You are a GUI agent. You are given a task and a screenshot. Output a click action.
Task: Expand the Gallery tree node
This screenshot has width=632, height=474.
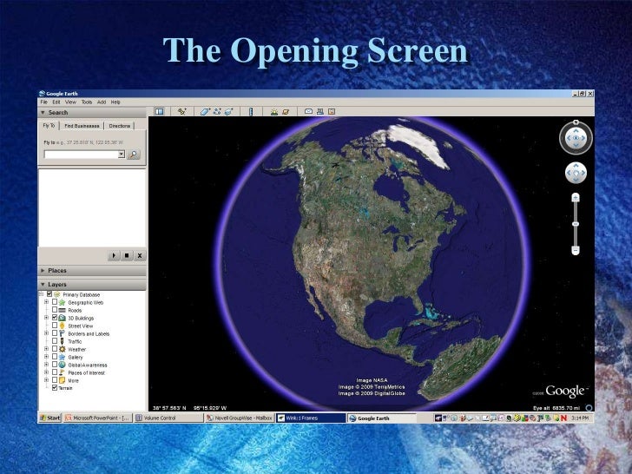coord(46,357)
